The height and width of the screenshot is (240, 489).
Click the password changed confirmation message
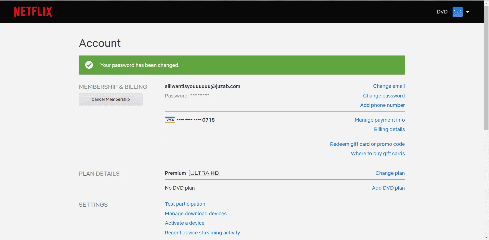point(140,65)
